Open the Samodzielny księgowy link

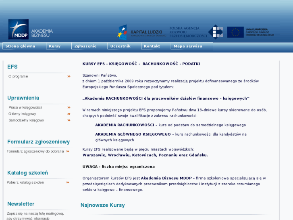pos(26,120)
